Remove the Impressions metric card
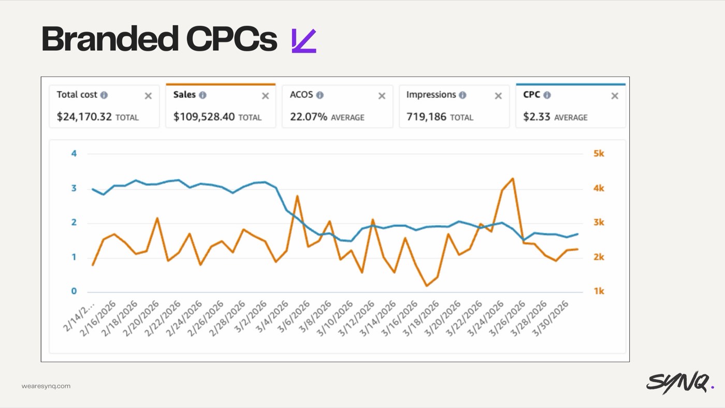 pyautogui.click(x=498, y=96)
